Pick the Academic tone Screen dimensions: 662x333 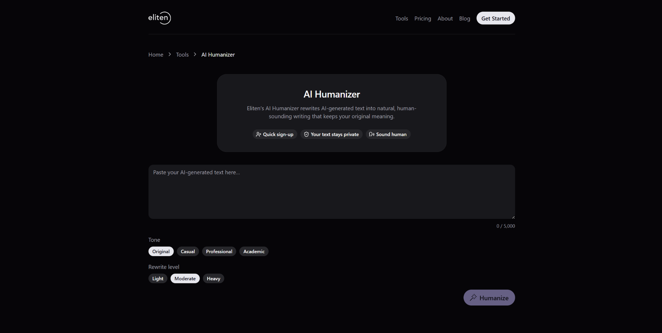[254, 252]
